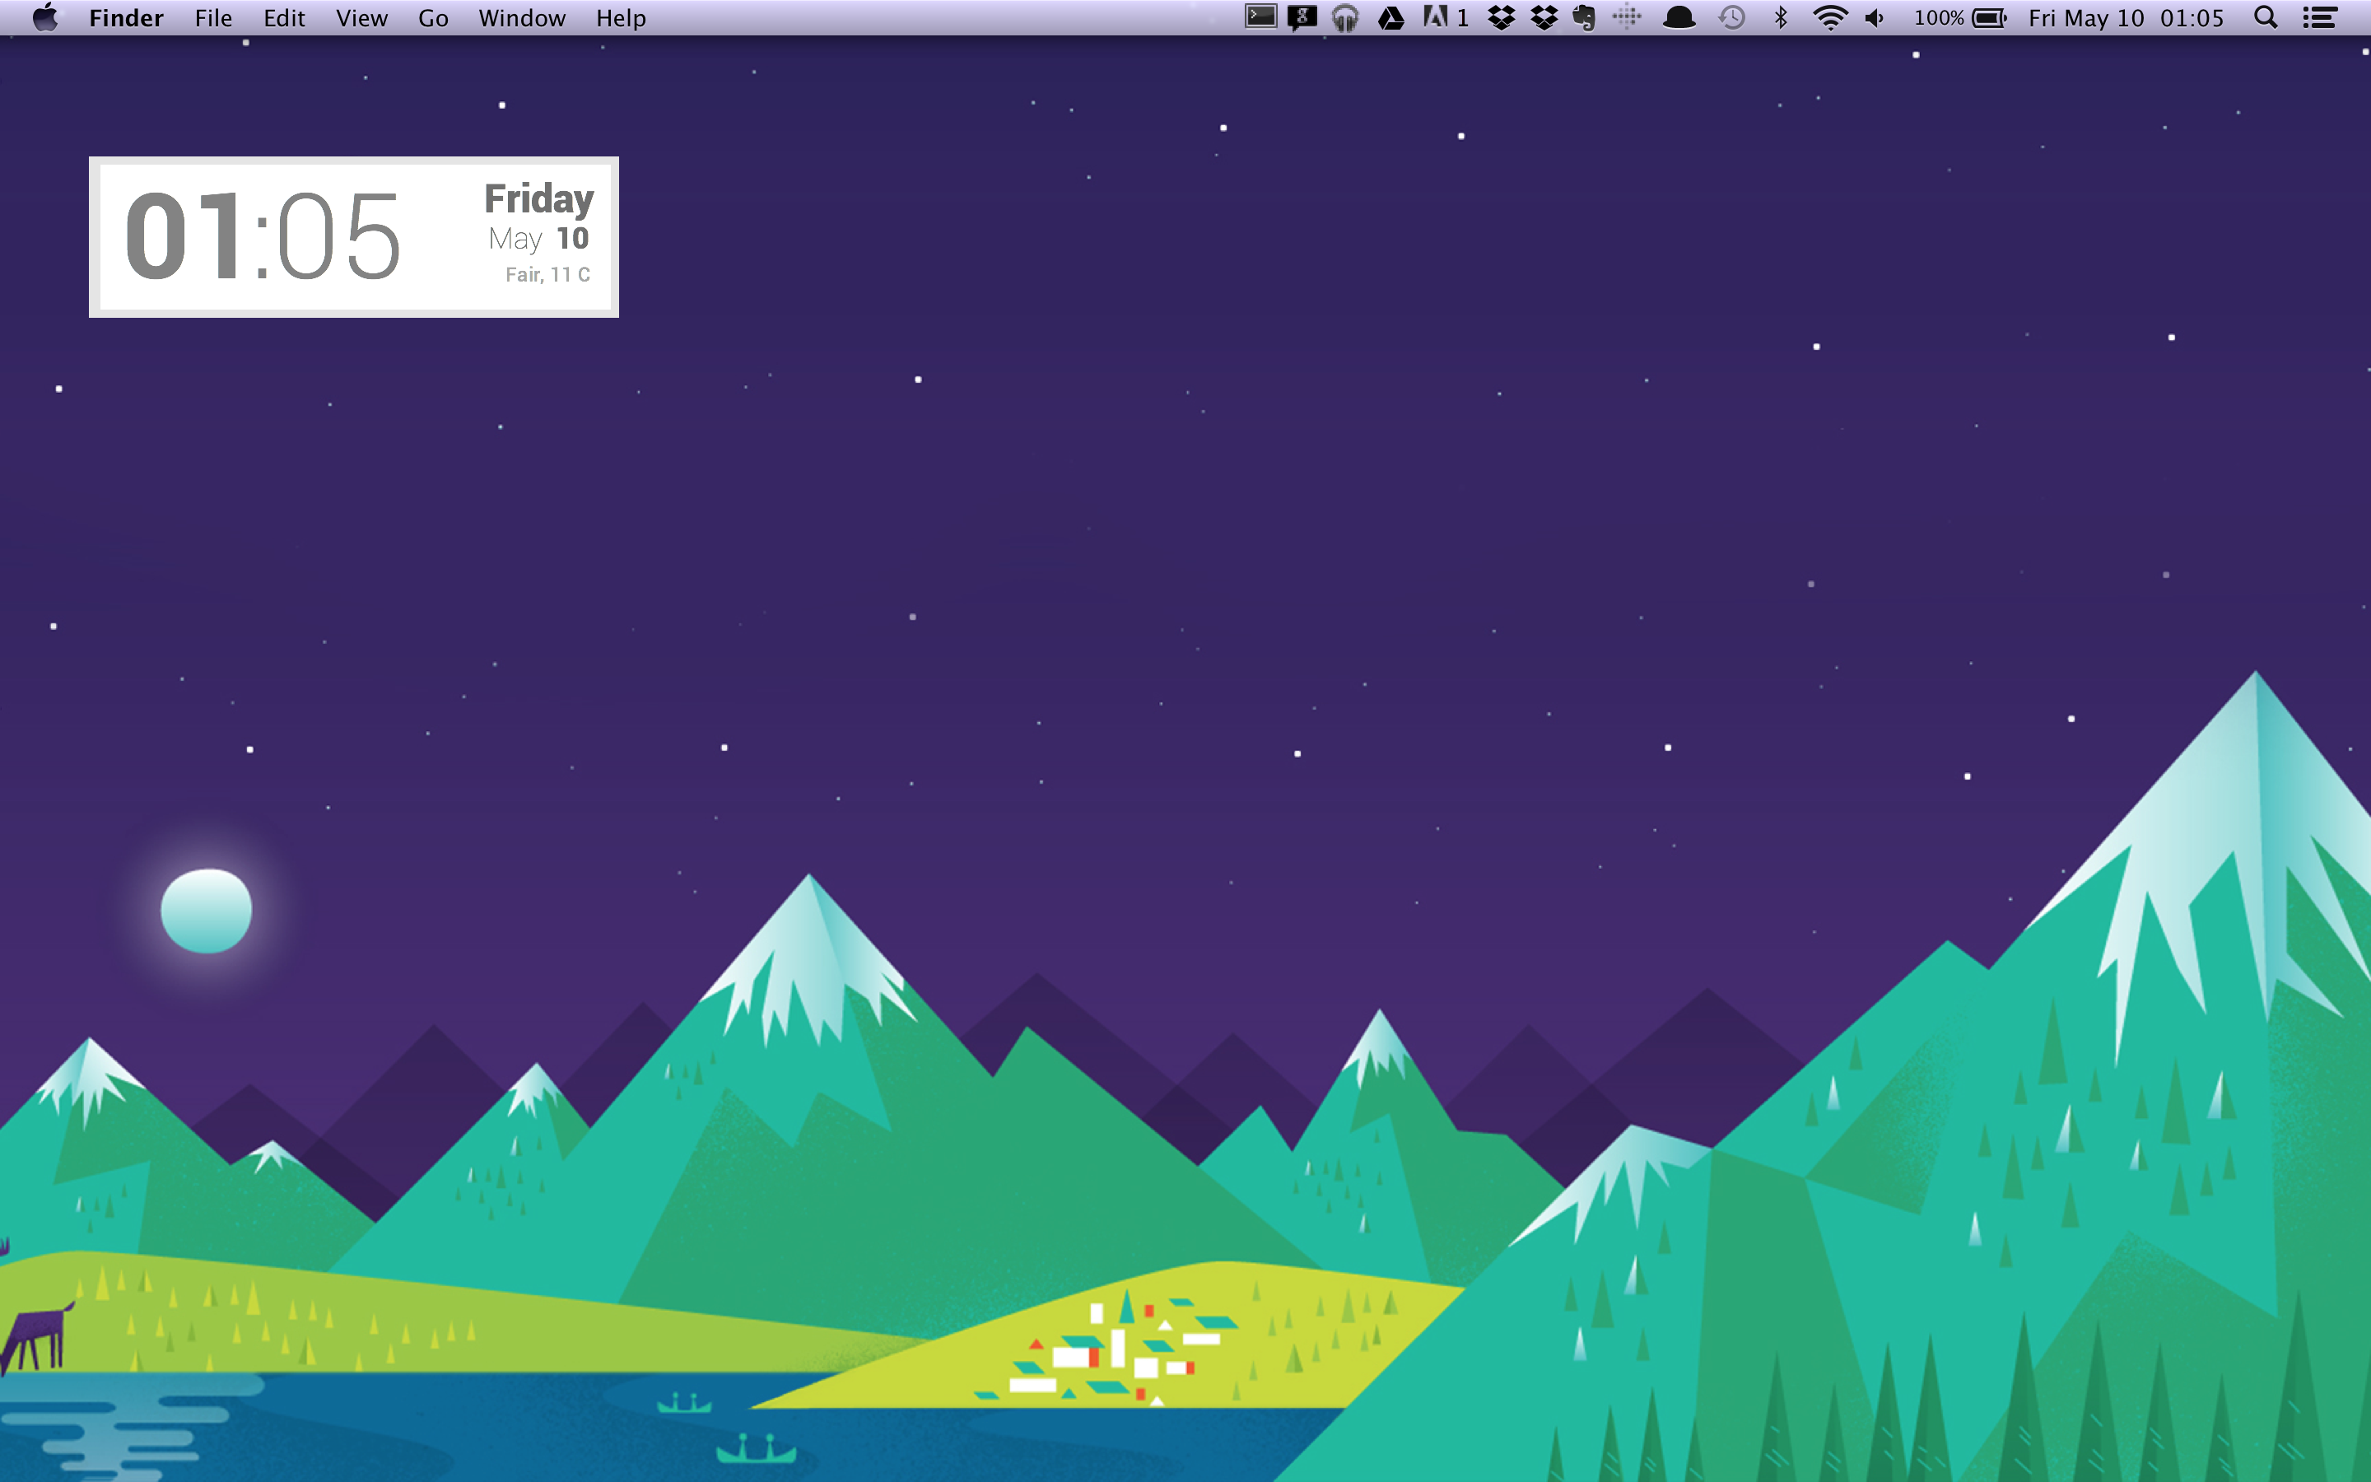2371x1482 pixels.
Task: Click the dotted cross menu bar icon
Action: 1627,16
